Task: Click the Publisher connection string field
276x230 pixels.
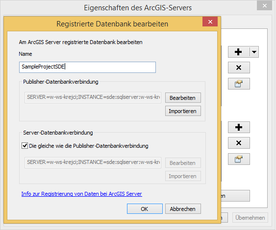Action: (x=93, y=97)
